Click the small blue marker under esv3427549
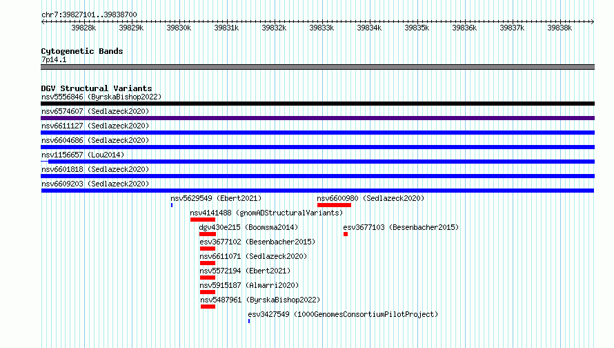 (249, 321)
